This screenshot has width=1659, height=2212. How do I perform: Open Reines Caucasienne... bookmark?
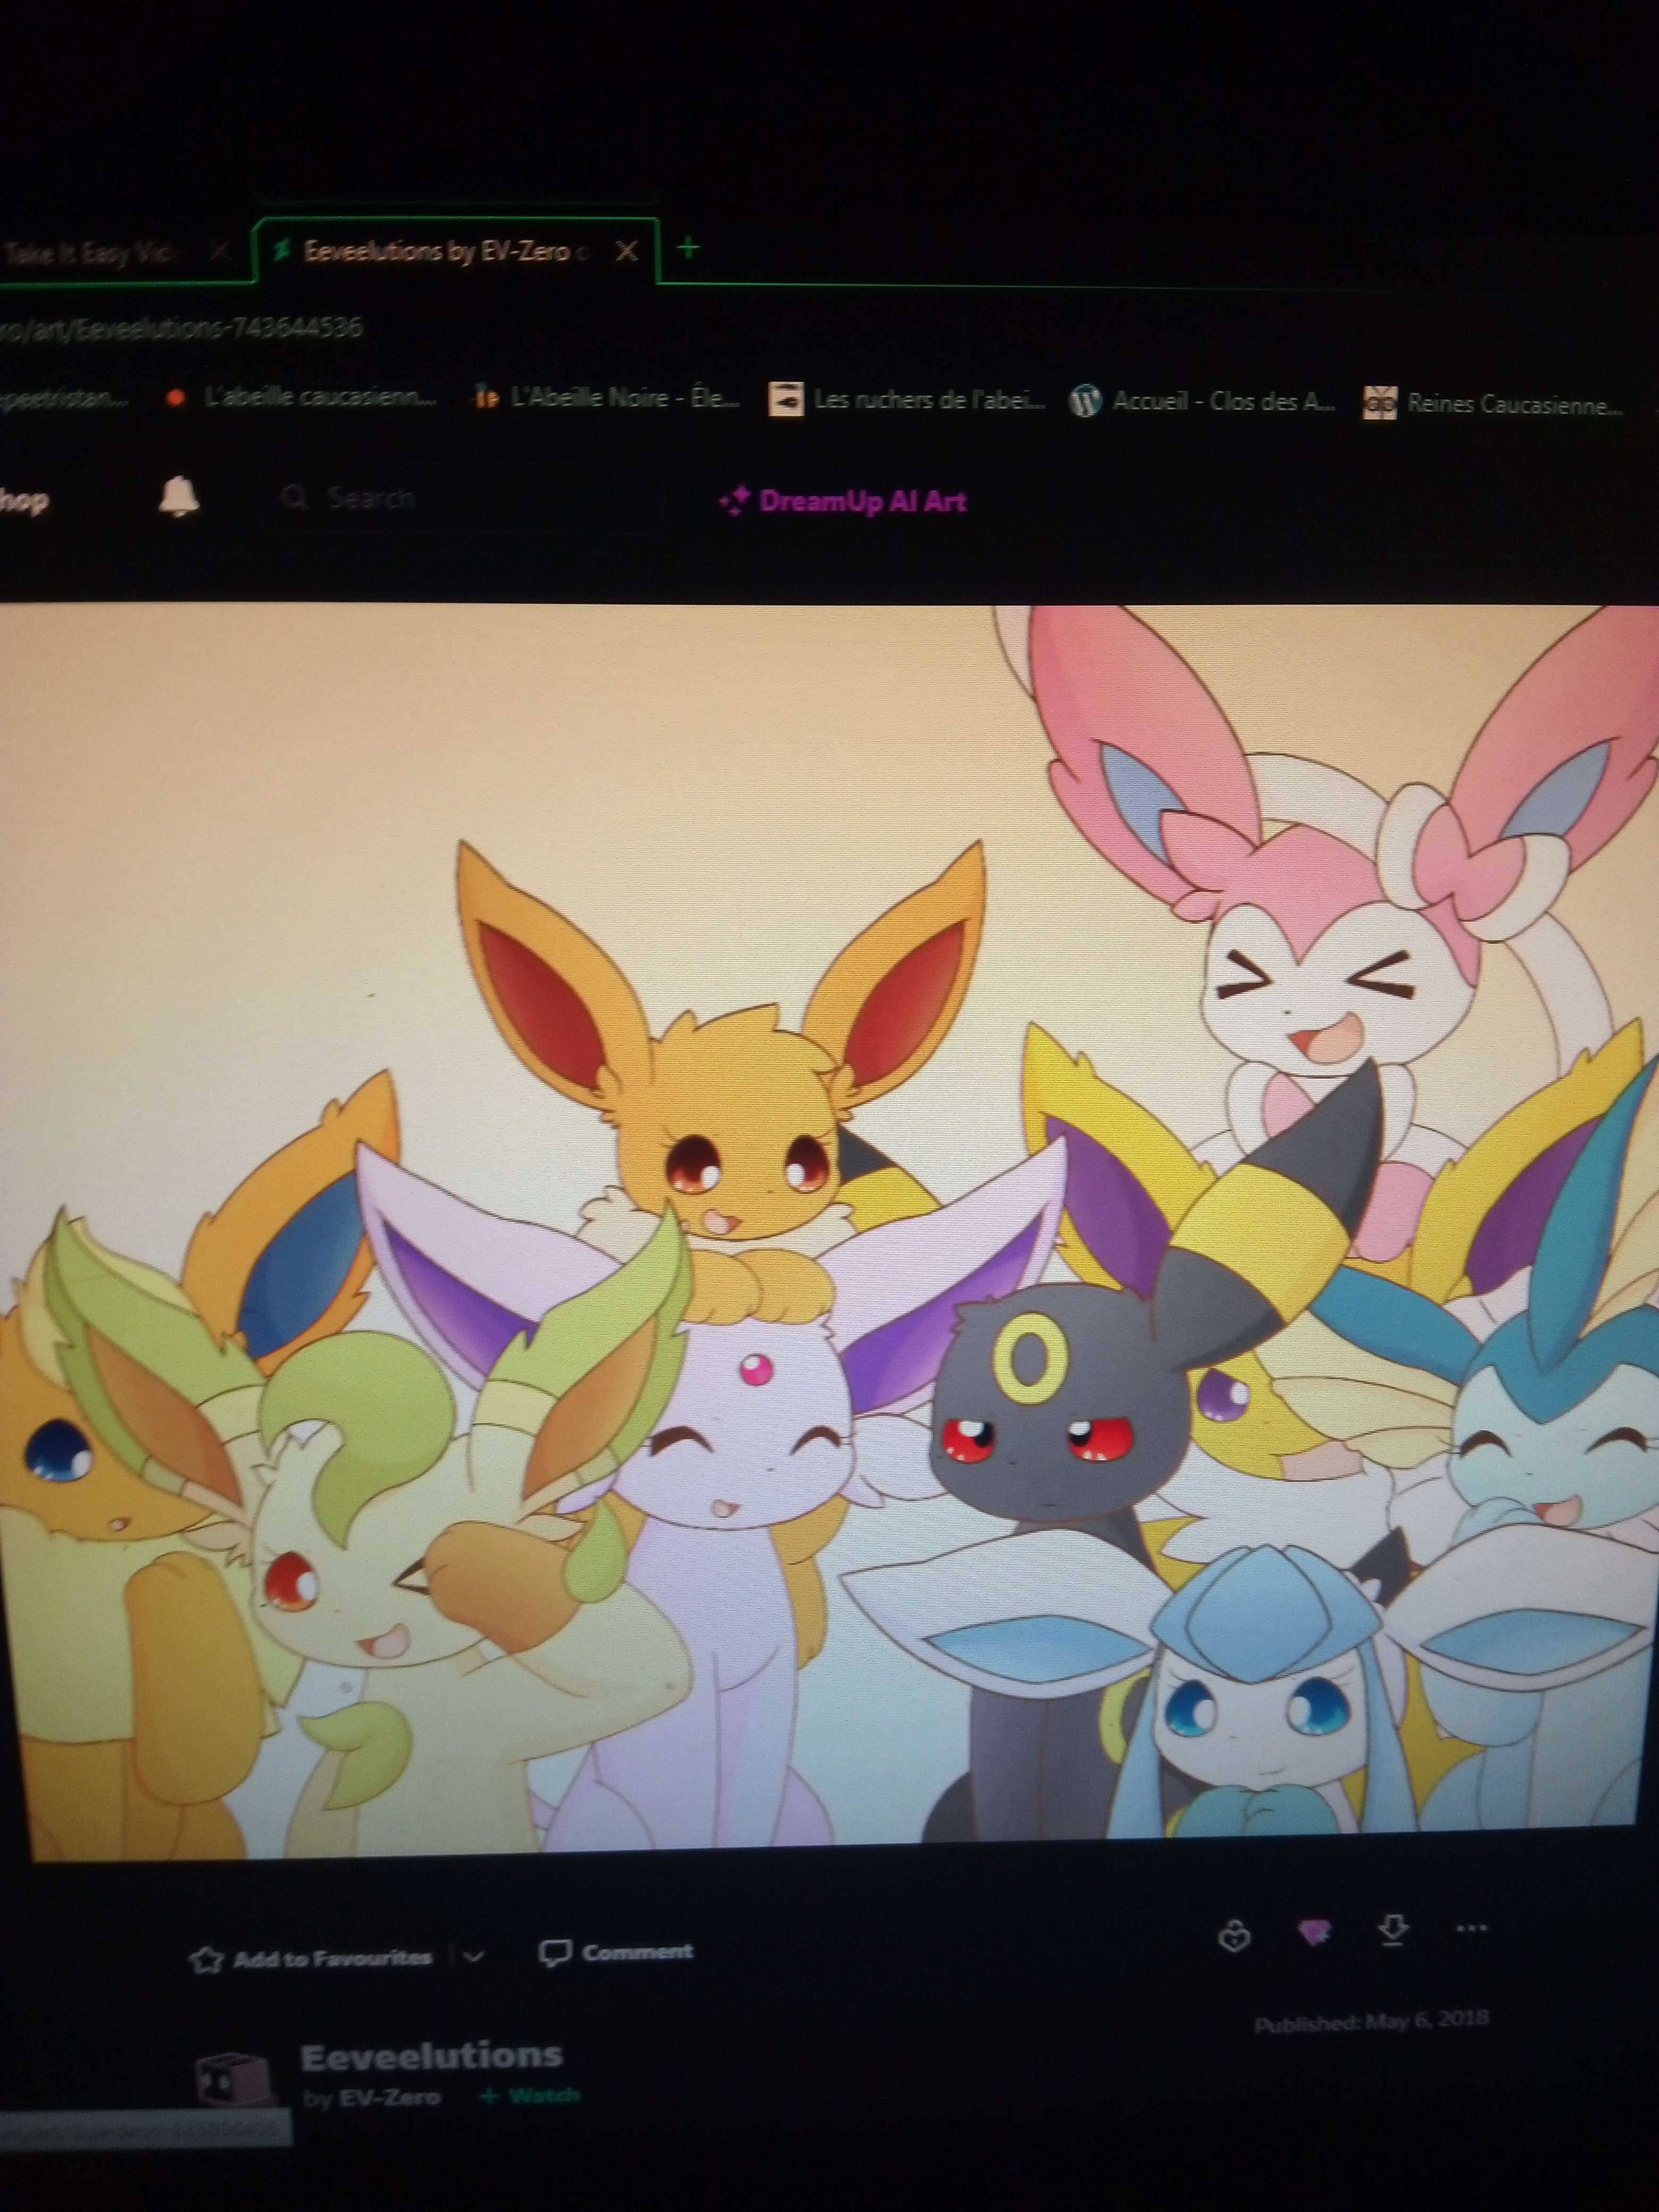tap(1492, 404)
